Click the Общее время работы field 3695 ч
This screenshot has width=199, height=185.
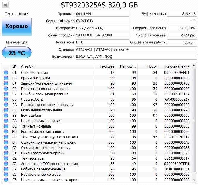point(182,42)
